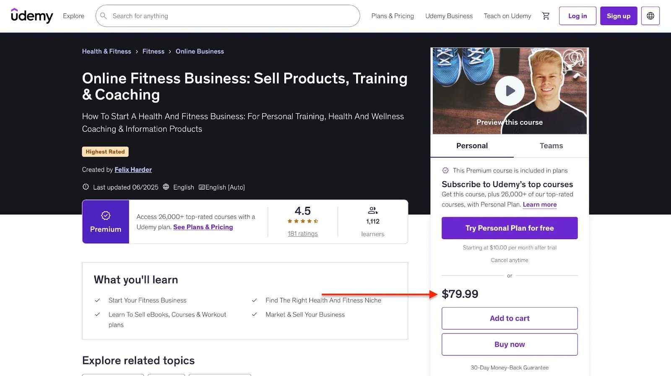Image resolution: width=671 pixels, height=376 pixels.
Task: Open Udemy Business in the header
Action: pos(449,16)
